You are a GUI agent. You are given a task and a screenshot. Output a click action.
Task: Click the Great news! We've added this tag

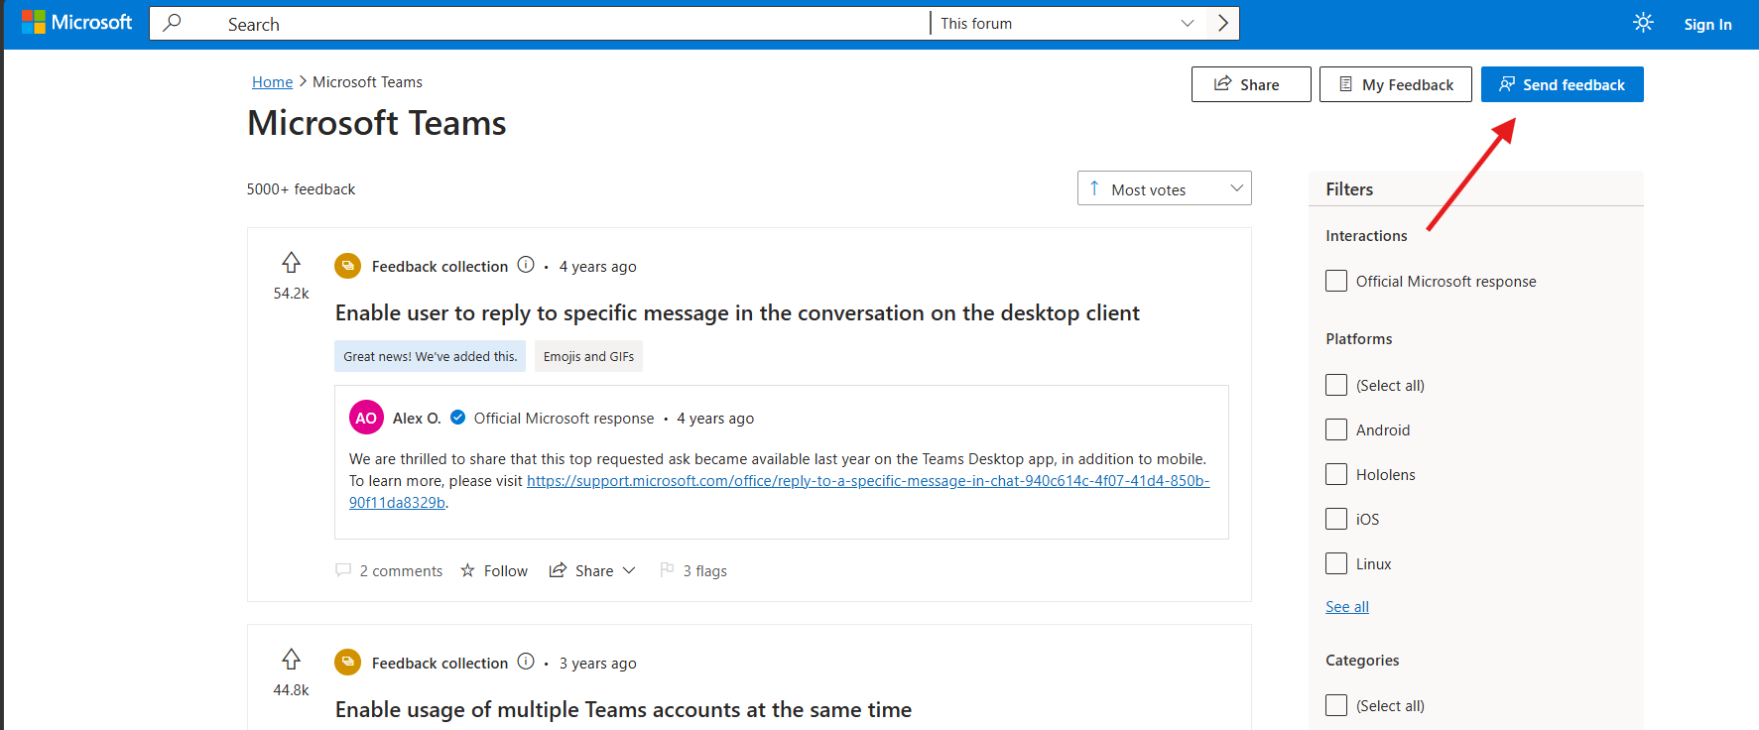(431, 356)
